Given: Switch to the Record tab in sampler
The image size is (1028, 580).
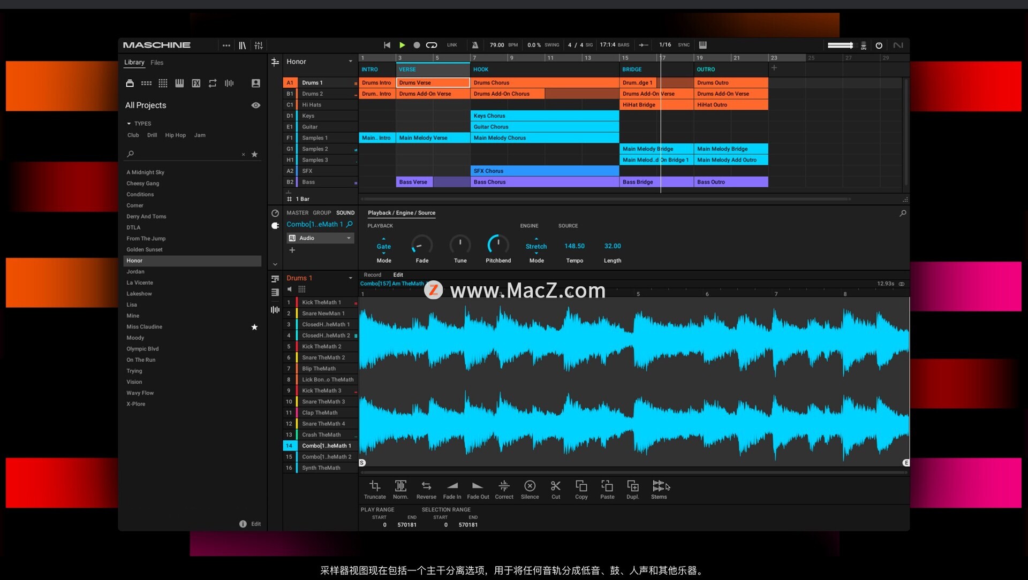Looking at the screenshot, I should [373, 275].
